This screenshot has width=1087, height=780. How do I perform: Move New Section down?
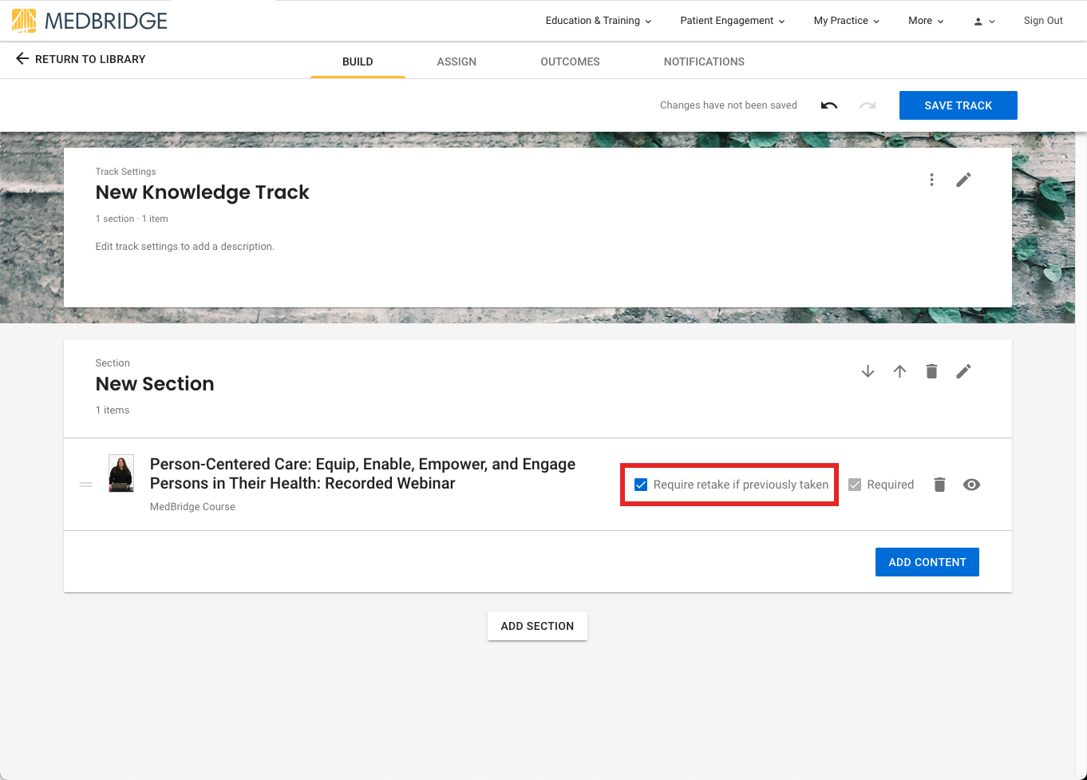[868, 371]
